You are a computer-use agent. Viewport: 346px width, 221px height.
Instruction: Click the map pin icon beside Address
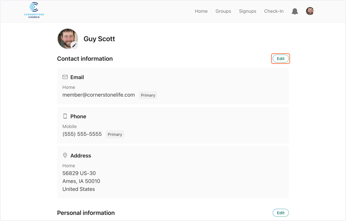[x=65, y=155]
